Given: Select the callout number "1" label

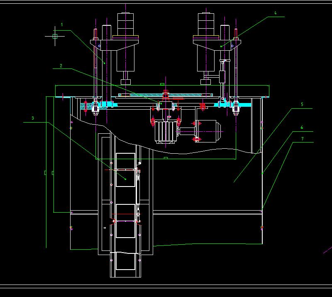Looking at the screenshot, I should [x=62, y=25].
